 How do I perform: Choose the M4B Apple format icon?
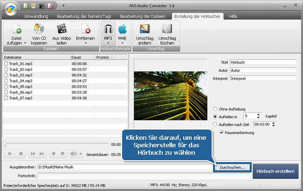click(123, 29)
